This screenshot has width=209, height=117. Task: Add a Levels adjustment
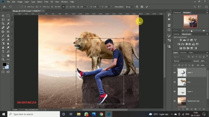[184, 40]
